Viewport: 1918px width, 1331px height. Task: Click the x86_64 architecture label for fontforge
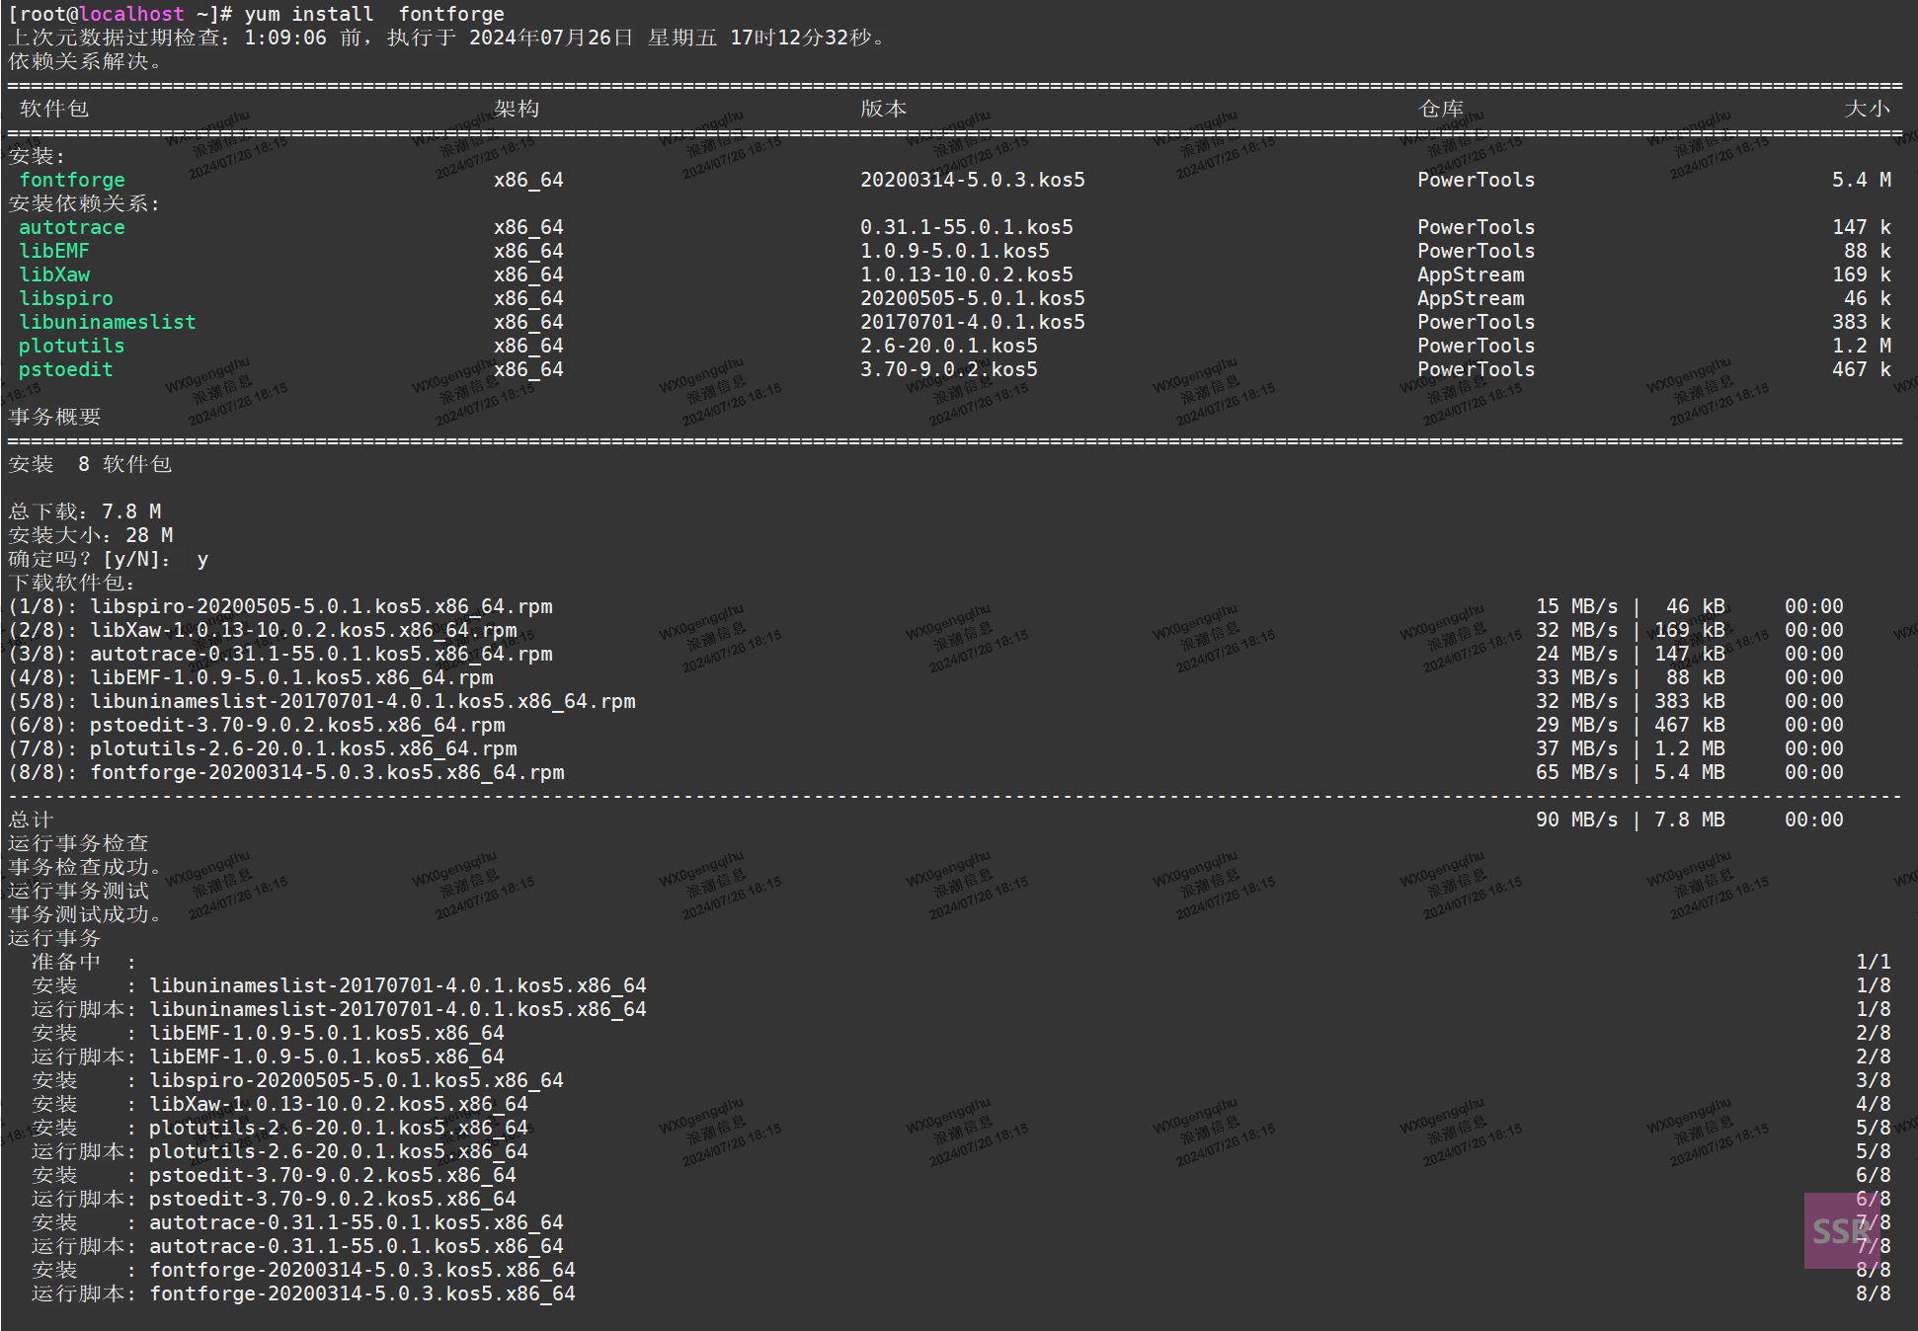pos(528,180)
